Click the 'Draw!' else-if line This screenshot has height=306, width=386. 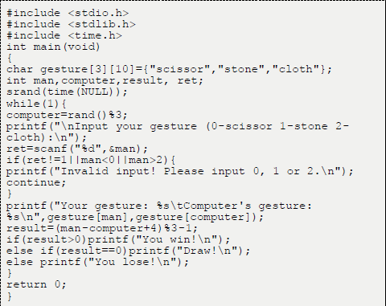(128, 251)
